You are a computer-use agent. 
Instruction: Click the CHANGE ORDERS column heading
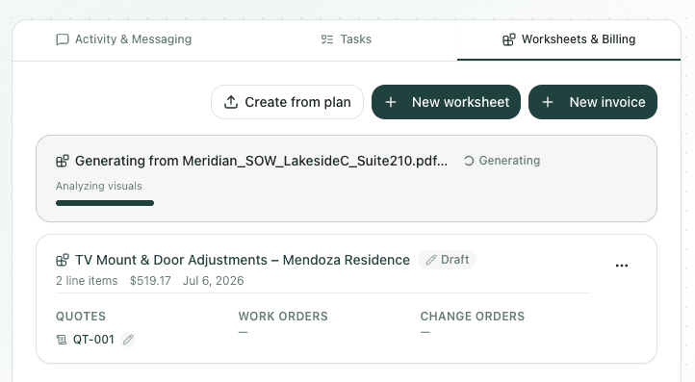[x=473, y=317]
